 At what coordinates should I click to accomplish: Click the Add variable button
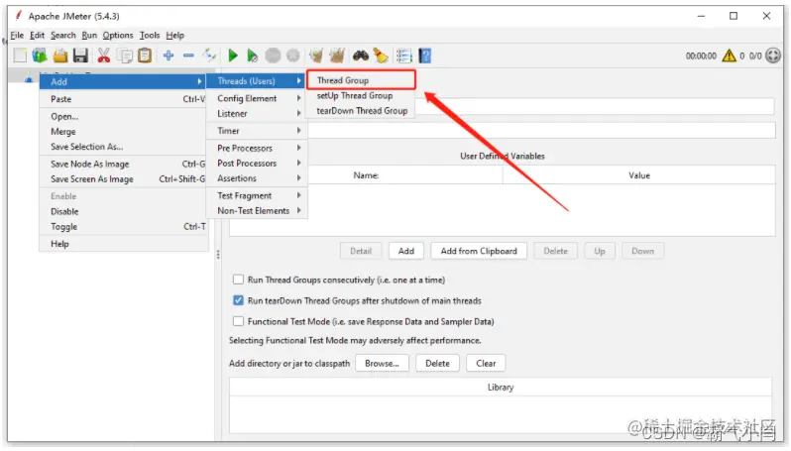[406, 251]
